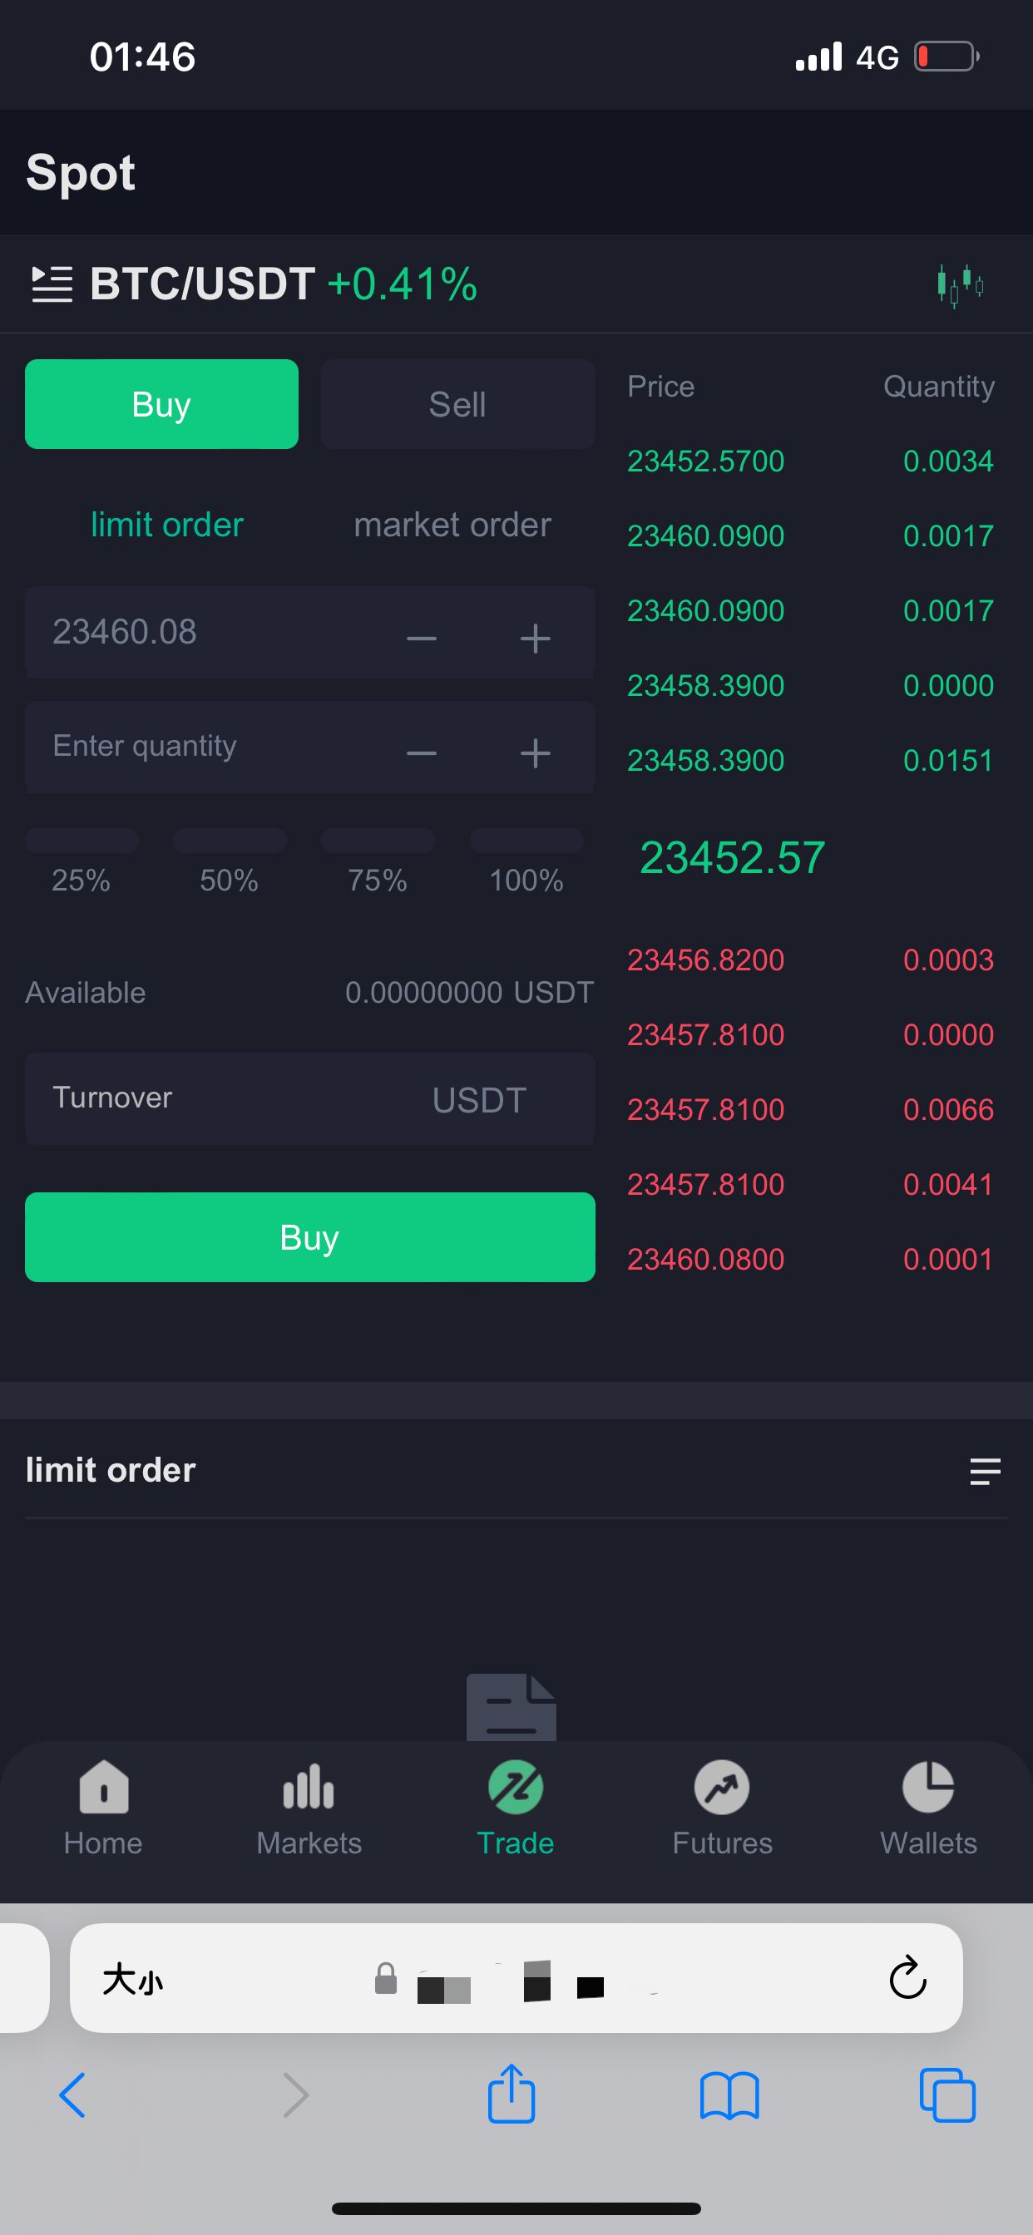Focus the Enter quantity input field
Image resolution: width=1033 pixels, height=2235 pixels.
(208, 746)
